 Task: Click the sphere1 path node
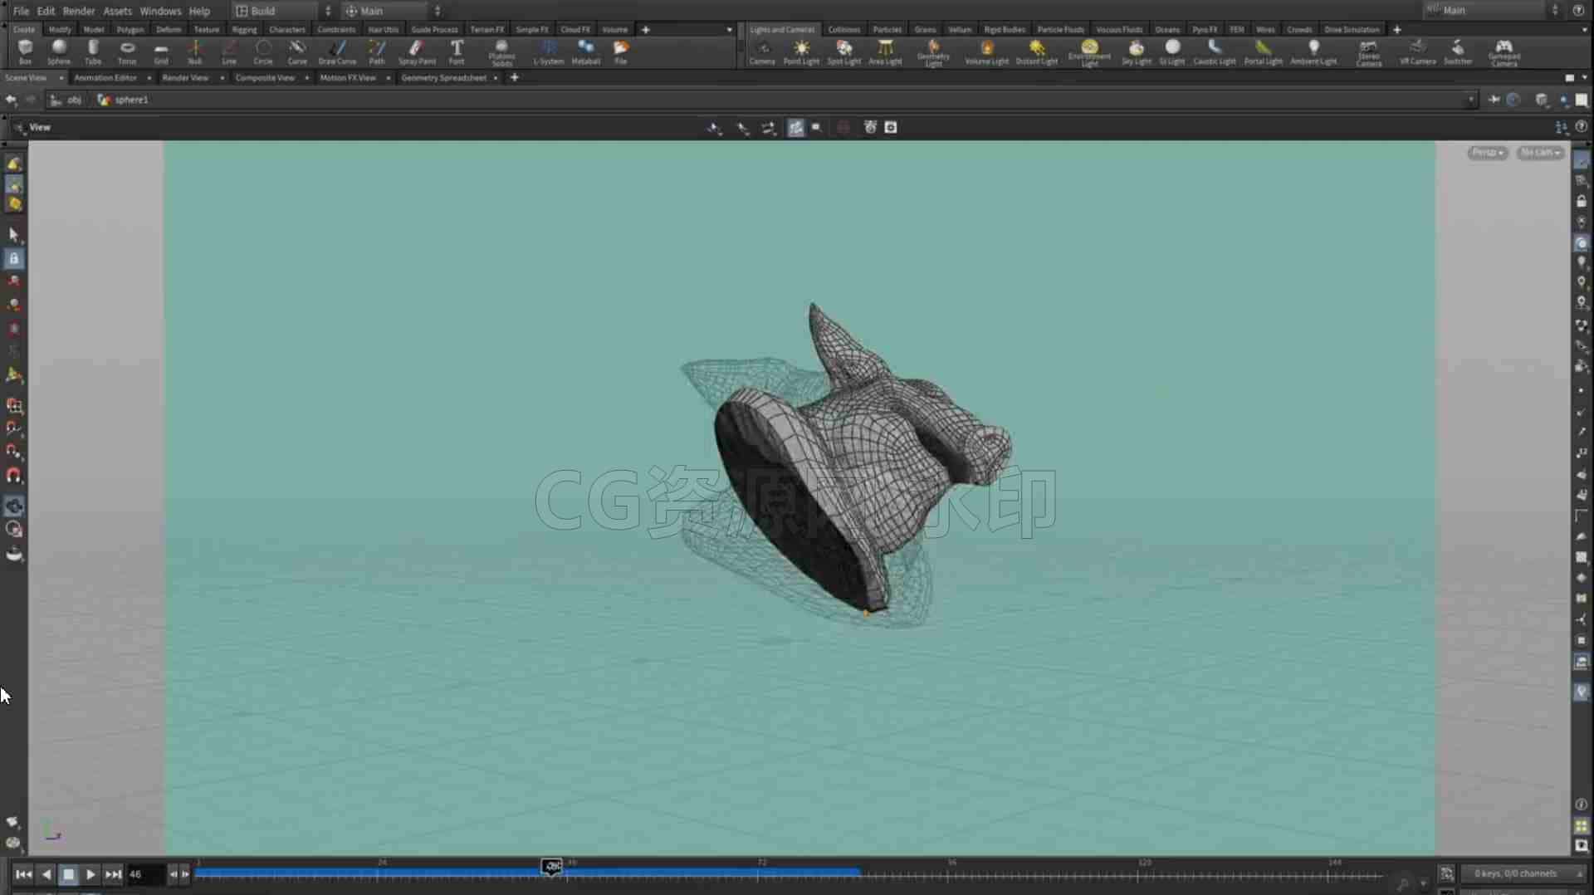click(x=123, y=100)
